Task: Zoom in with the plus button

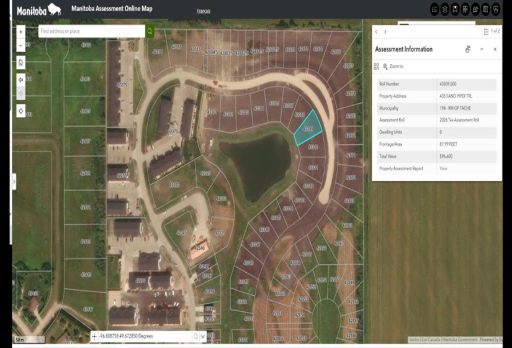Action: [x=20, y=31]
